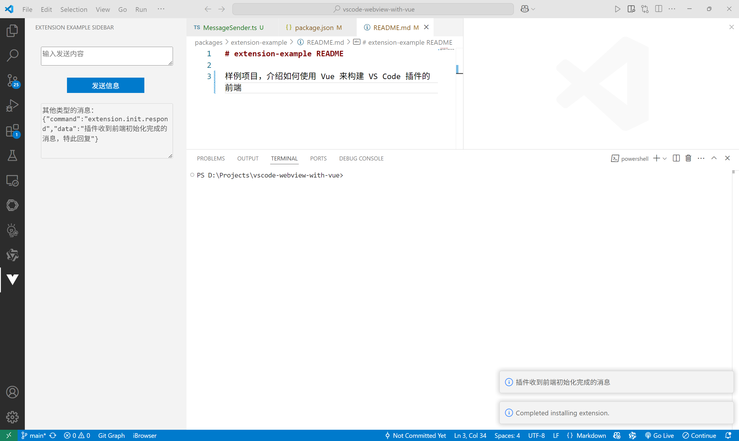Open the Search view icon
Viewport: 739px width, 441px height.
[12, 55]
